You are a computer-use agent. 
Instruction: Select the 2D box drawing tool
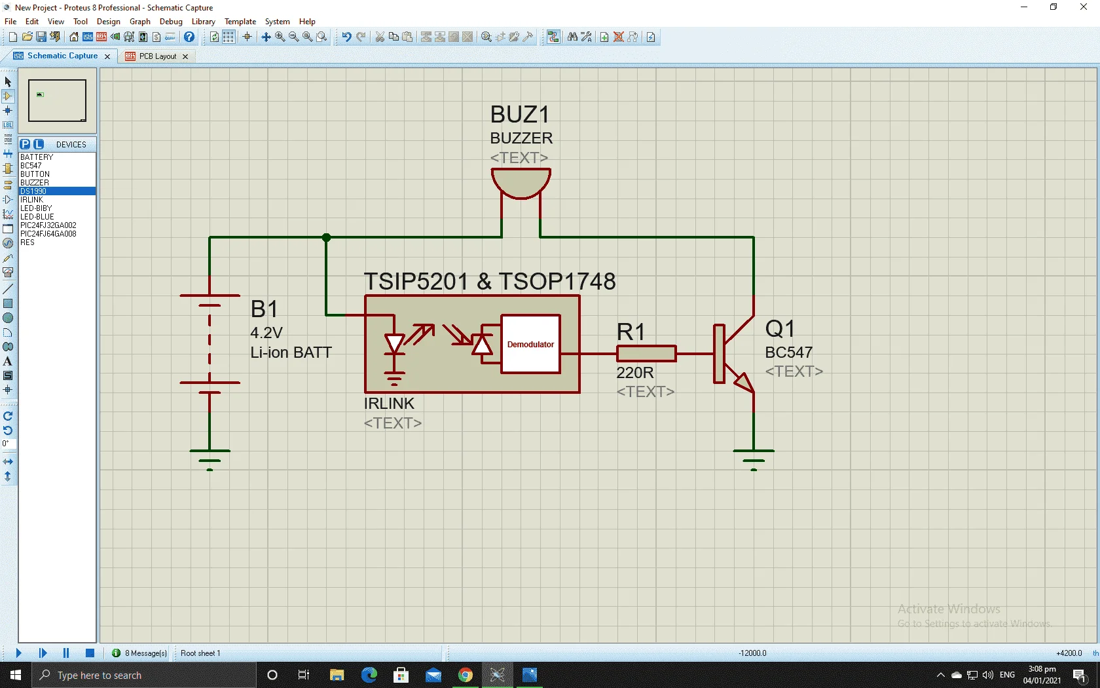pyautogui.click(x=8, y=303)
